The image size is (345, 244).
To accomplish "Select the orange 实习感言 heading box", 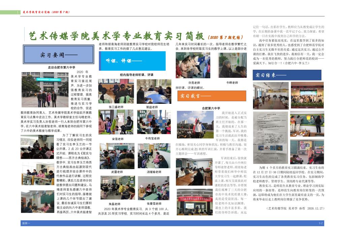I will click(x=212, y=96).
